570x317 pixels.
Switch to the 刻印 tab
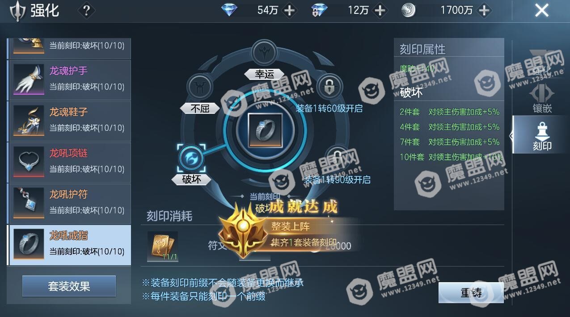click(541, 135)
